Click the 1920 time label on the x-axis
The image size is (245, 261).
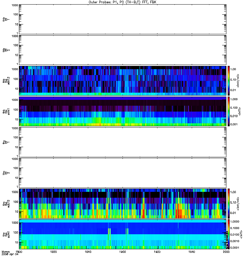[x=157, y=252]
